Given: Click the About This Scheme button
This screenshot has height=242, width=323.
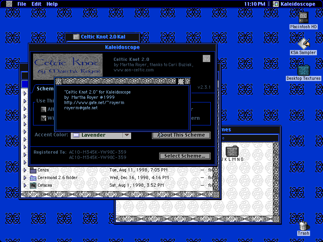Looking at the screenshot, I should click(x=181, y=135).
